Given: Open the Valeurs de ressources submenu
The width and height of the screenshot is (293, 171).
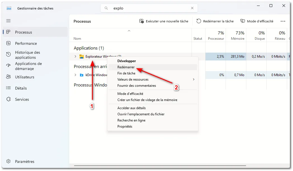Looking at the screenshot, I should 153,79.
